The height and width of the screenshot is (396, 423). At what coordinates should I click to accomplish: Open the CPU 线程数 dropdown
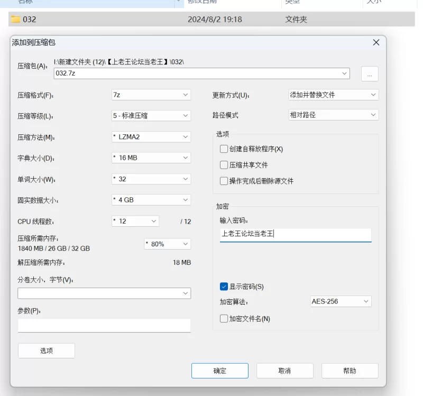[135, 222]
